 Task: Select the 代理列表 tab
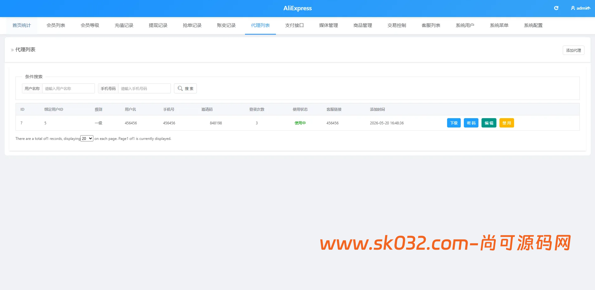(x=260, y=25)
